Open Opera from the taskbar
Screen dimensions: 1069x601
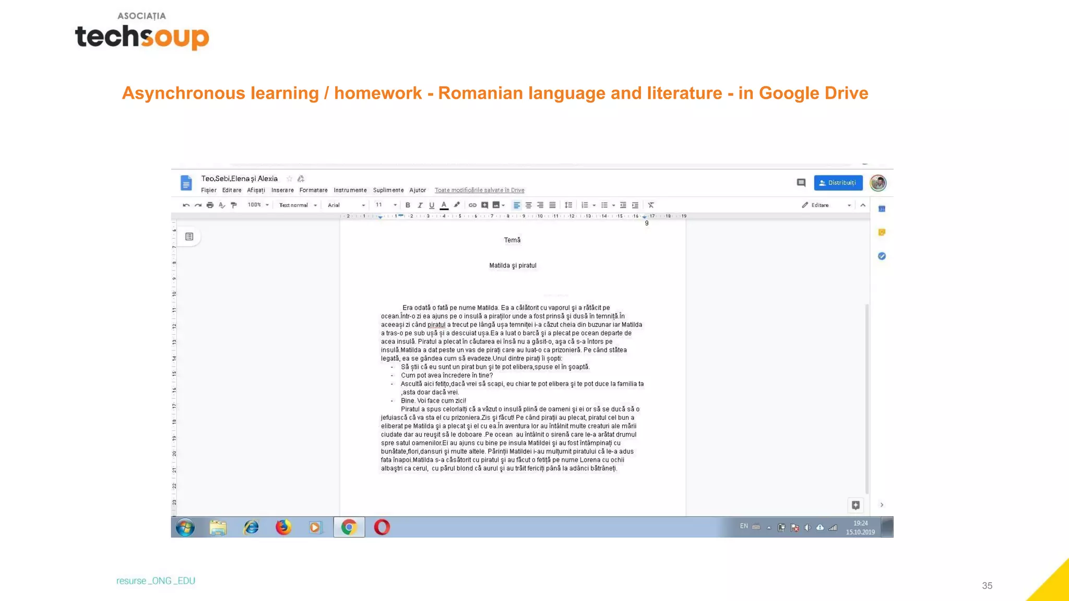pos(382,527)
